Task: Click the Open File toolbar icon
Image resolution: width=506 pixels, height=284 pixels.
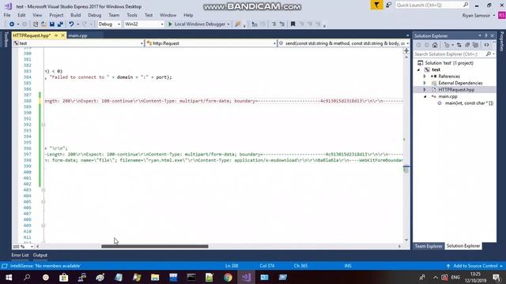Action: click(43, 24)
